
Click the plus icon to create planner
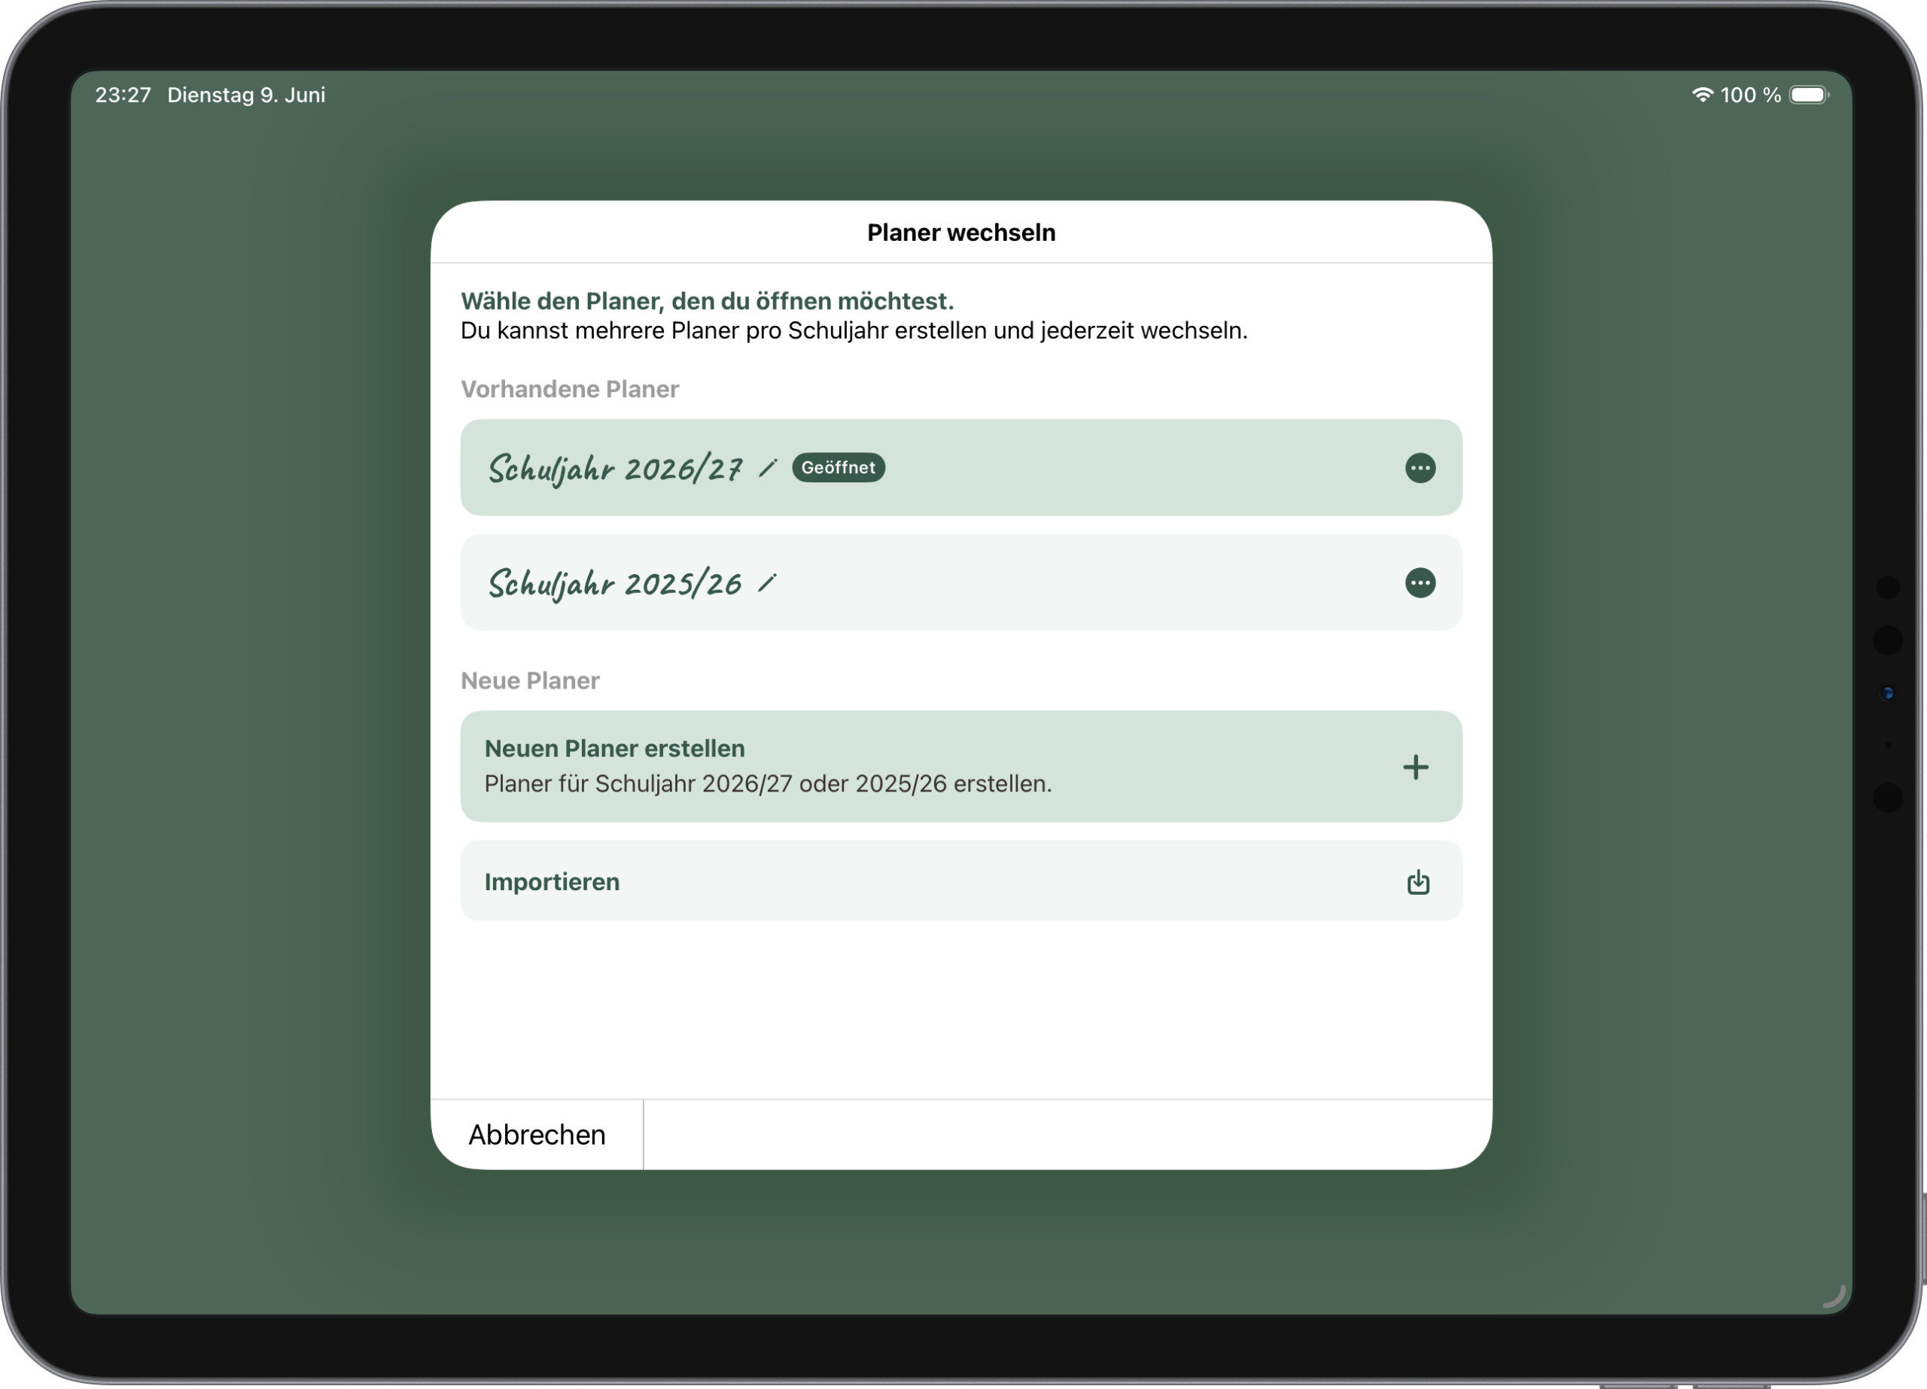[x=1415, y=767]
